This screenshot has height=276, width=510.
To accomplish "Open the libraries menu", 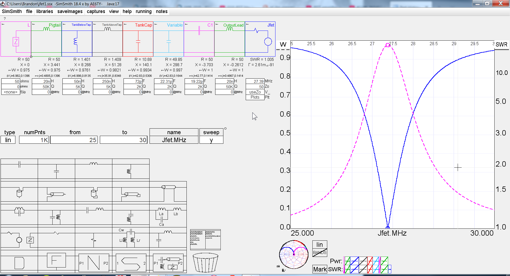I will tap(44, 11).
